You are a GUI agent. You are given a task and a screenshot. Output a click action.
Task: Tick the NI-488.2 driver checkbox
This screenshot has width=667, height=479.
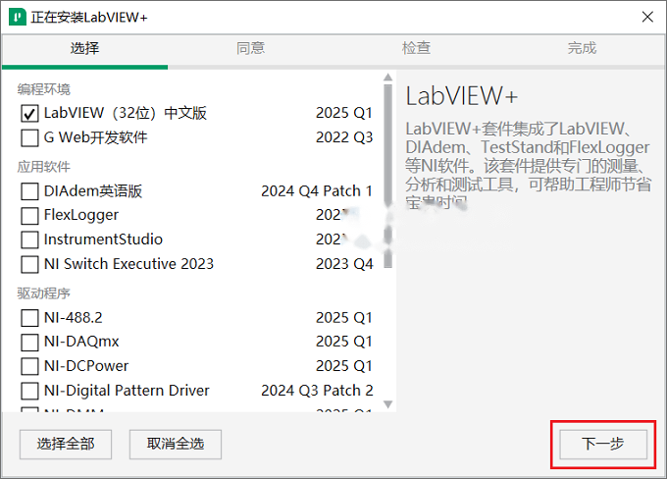coord(29,318)
